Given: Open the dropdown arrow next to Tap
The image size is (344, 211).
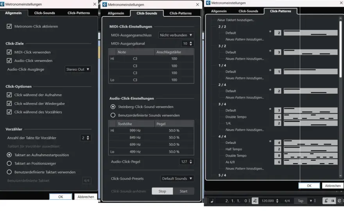Looking at the screenshot, I should click(311, 201).
